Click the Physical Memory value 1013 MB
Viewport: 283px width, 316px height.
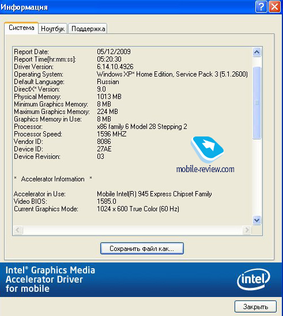(109, 97)
